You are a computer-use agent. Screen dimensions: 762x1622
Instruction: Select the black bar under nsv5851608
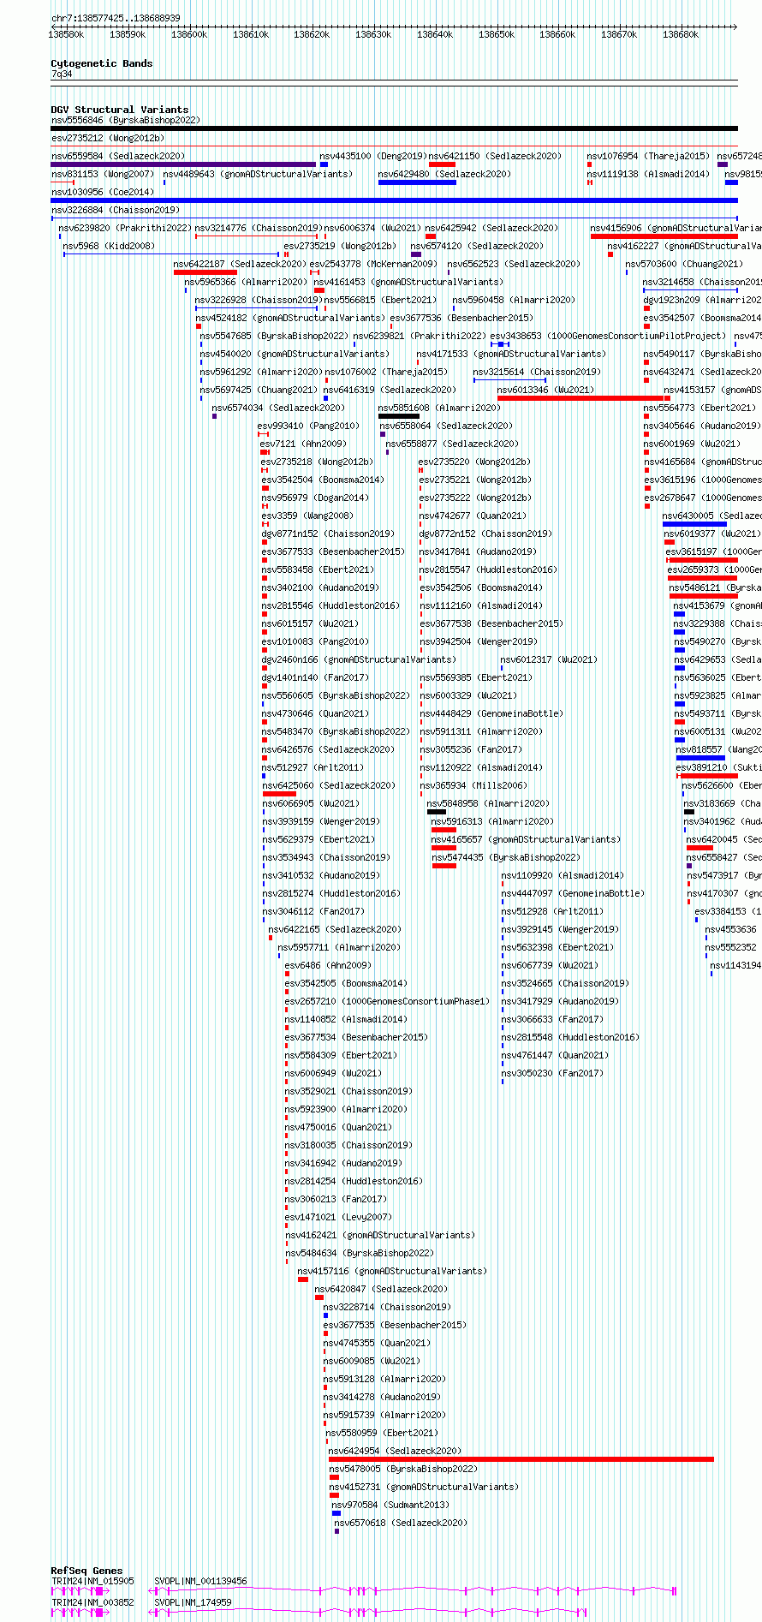[399, 416]
